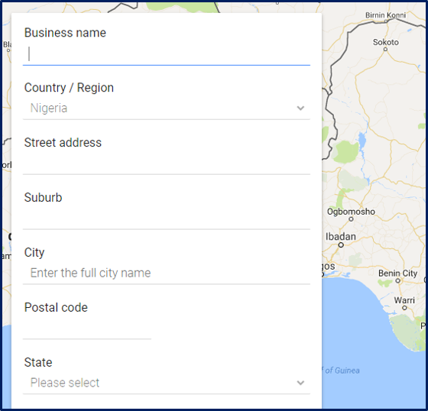Click the Ibadan text label on the map

[x=341, y=236]
